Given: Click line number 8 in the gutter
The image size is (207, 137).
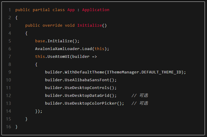Looking at the screenshot, I should [x=10, y=64].
